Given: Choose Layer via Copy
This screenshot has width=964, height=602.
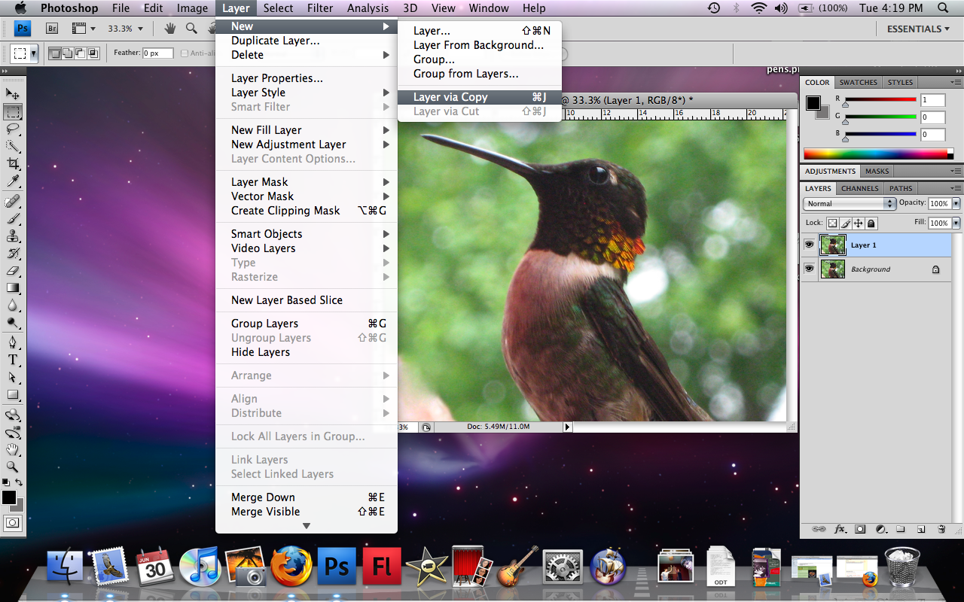Looking at the screenshot, I should 479,97.
